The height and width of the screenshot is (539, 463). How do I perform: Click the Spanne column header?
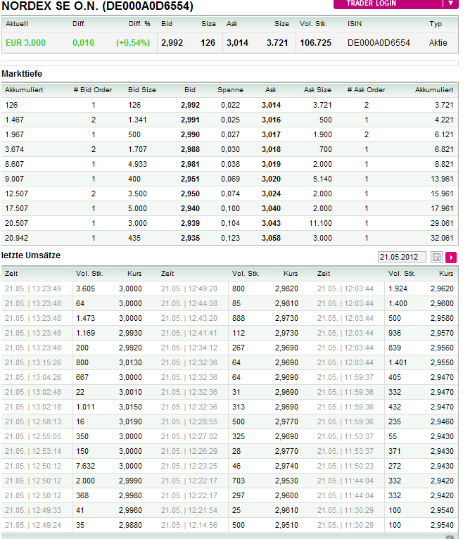(x=230, y=90)
